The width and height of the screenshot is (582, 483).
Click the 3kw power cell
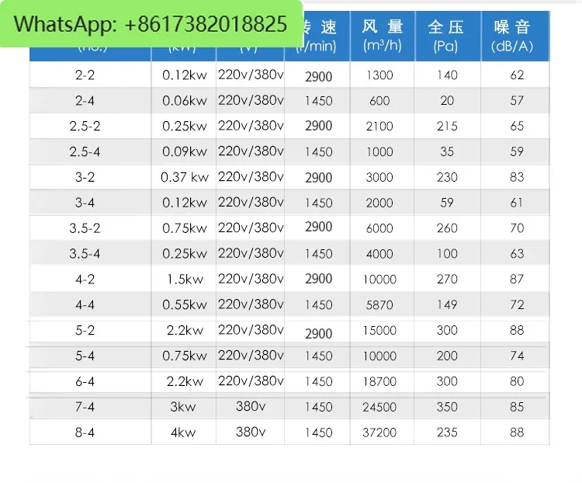pyautogui.click(x=183, y=406)
